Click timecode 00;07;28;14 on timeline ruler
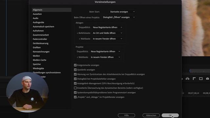 click(194, 93)
